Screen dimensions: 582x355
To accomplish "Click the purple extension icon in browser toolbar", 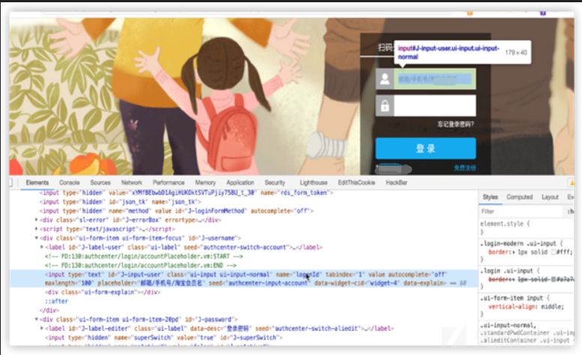I will point(543,13).
